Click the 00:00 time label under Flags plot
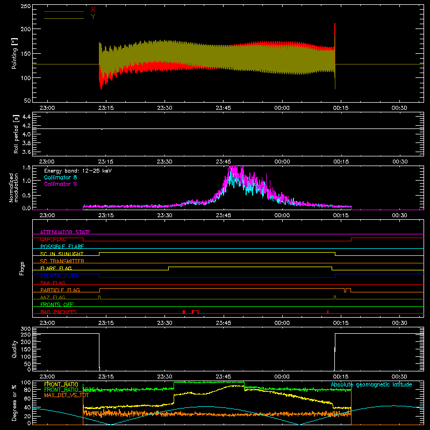430x430 pixels. coord(282,323)
